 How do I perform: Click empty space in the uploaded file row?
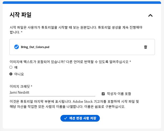tap(97, 47)
